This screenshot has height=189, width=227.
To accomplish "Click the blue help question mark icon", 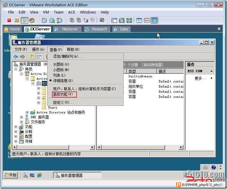I will click(x=213, y=168).
